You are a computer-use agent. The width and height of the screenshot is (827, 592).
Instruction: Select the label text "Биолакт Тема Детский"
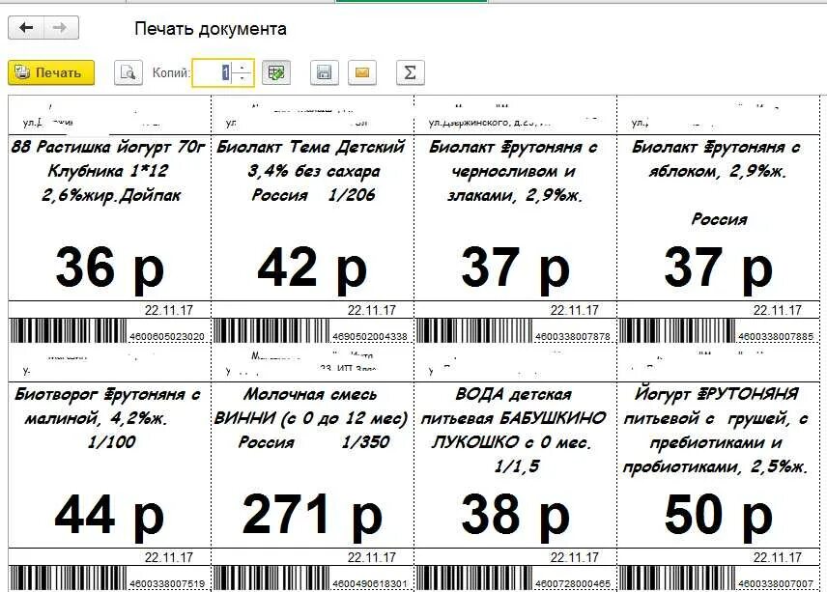coord(311,147)
